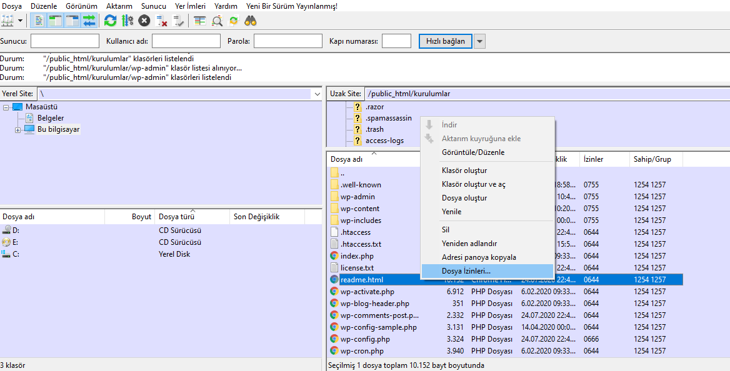Select the wp-includes folder name
Viewport: 730px width, 371px height.
coord(361,220)
